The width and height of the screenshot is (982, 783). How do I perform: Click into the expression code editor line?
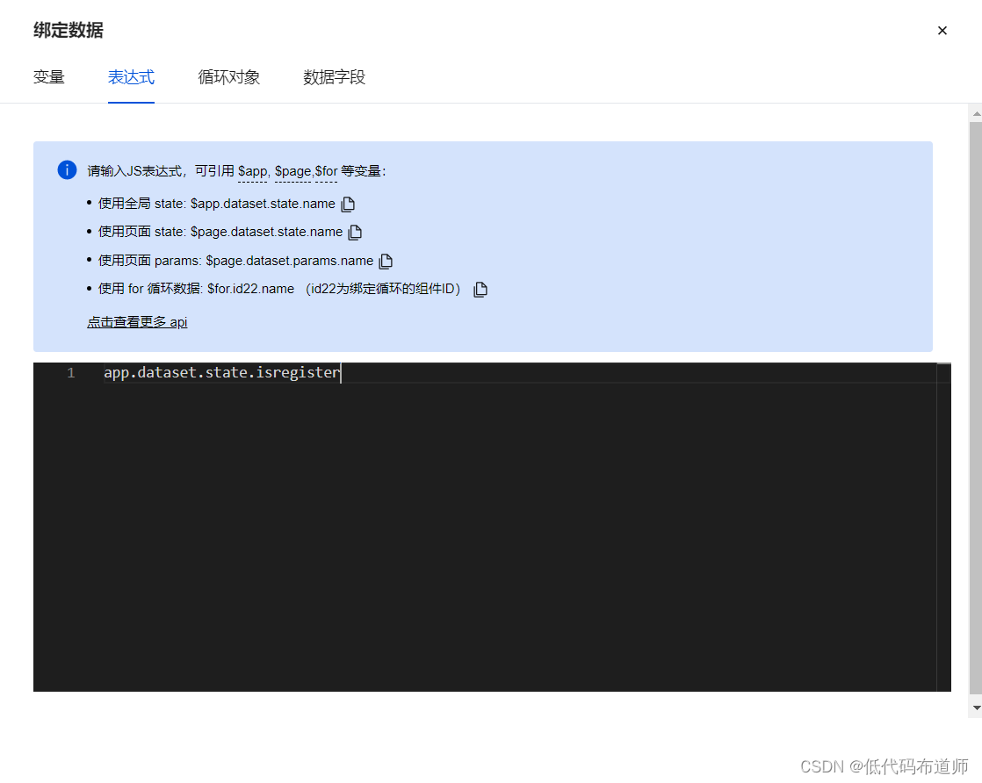click(x=520, y=373)
